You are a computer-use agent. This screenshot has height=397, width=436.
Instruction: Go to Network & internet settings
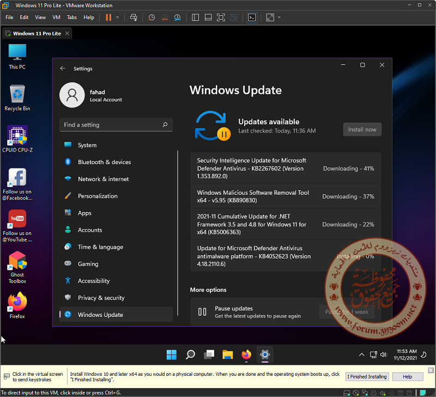click(116, 179)
